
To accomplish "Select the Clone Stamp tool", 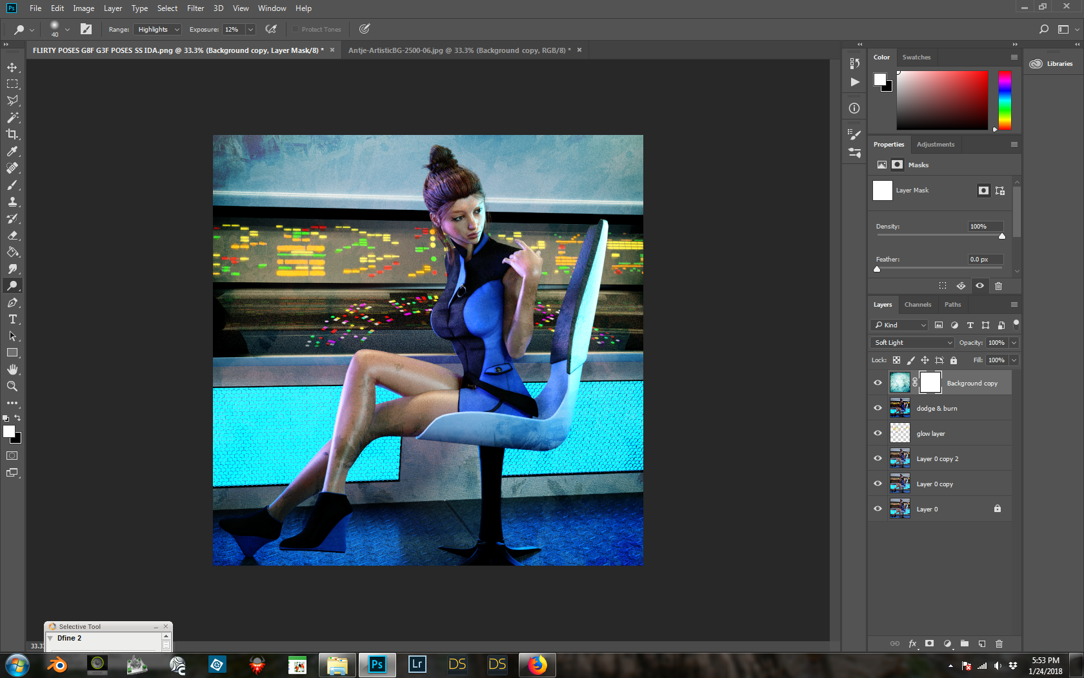I will click(x=12, y=201).
